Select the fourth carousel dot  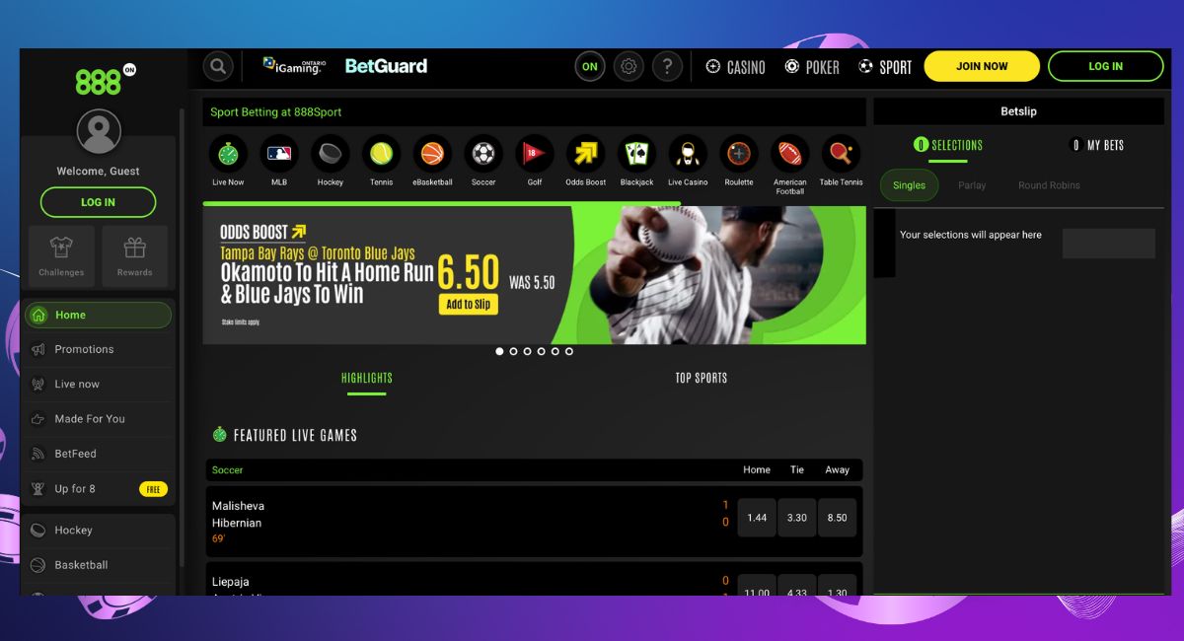point(541,351)
